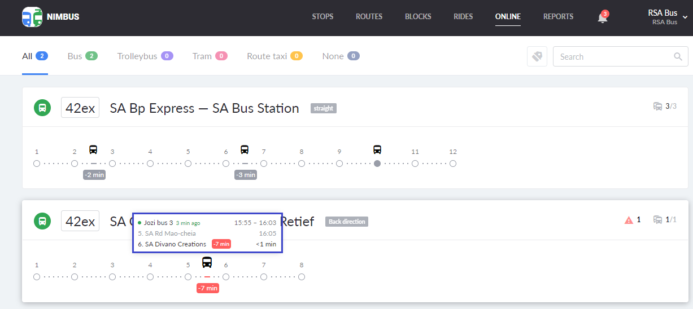693x309 pixels.
Task: Click the green bus icon of SA Bp Express route
Action: (42, 108)
